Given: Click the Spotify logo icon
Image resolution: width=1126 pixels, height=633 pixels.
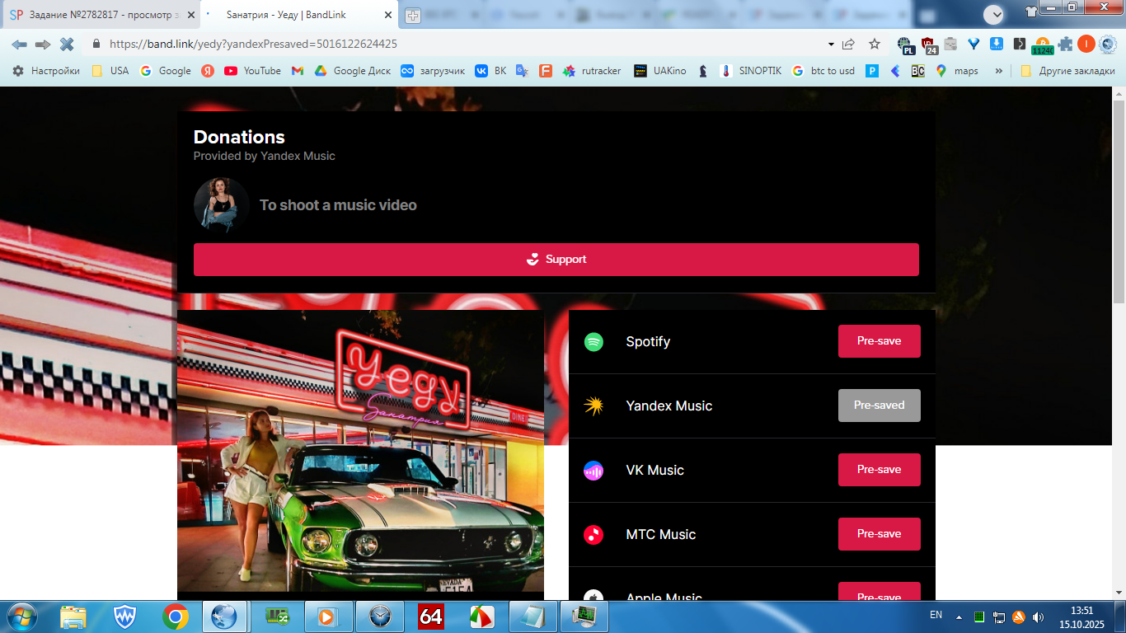Looking at the screenshot, I should click(x=593, y=342).
